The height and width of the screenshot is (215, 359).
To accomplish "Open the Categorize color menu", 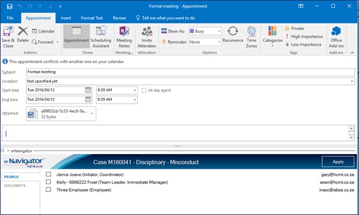I will point(272,36).
